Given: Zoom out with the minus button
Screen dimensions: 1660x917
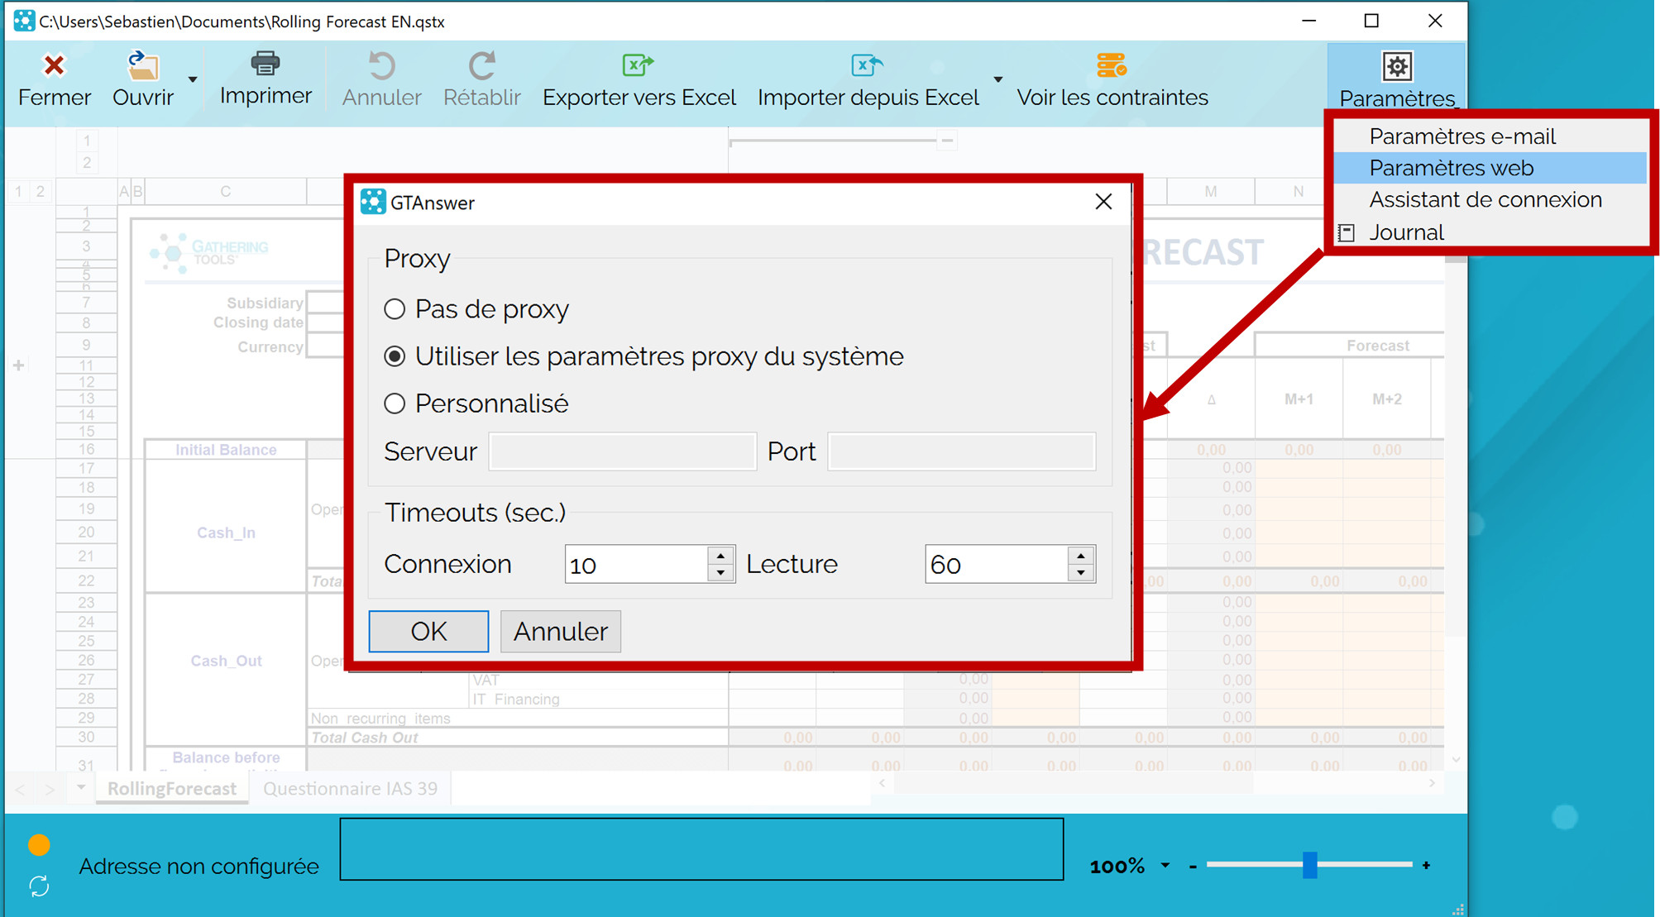Looking at the screenshot, I should click(1193, 866).
